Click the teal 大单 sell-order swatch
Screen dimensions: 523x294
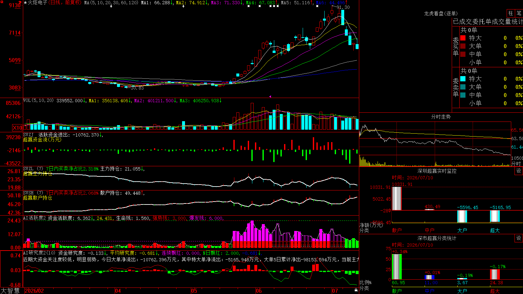click(463, 87)
